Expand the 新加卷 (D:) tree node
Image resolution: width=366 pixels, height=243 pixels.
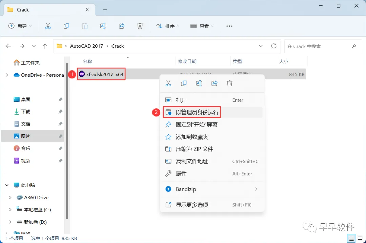click(x=10, y=222)
